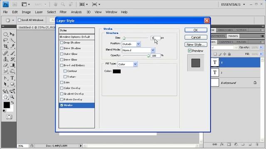Click the stroke Color swatch
The width and height of the screenshot is (266, 149).
(x=117, y=71)
